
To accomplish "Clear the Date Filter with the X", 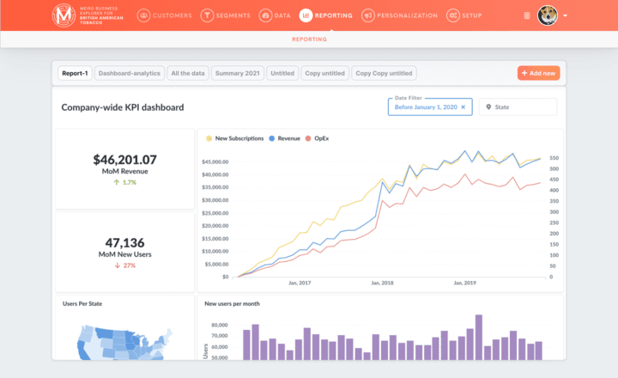I will [463, 107].
